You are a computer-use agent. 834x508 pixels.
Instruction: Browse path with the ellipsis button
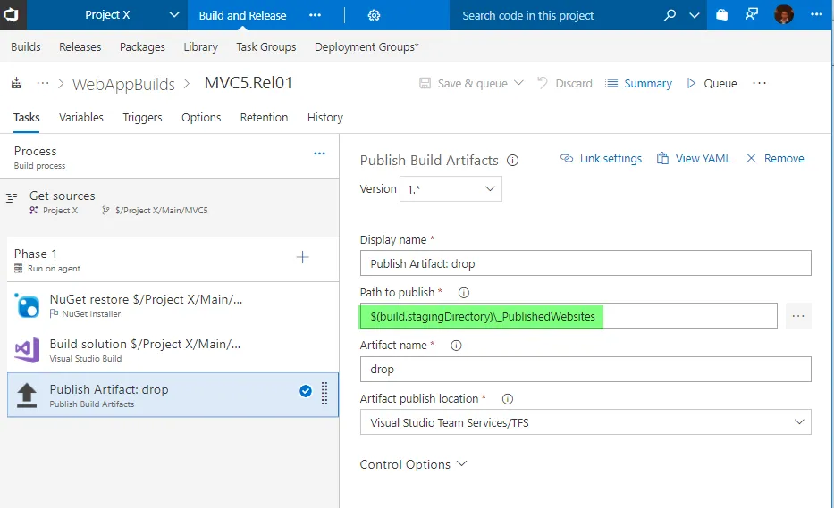[x=798, y=316]
